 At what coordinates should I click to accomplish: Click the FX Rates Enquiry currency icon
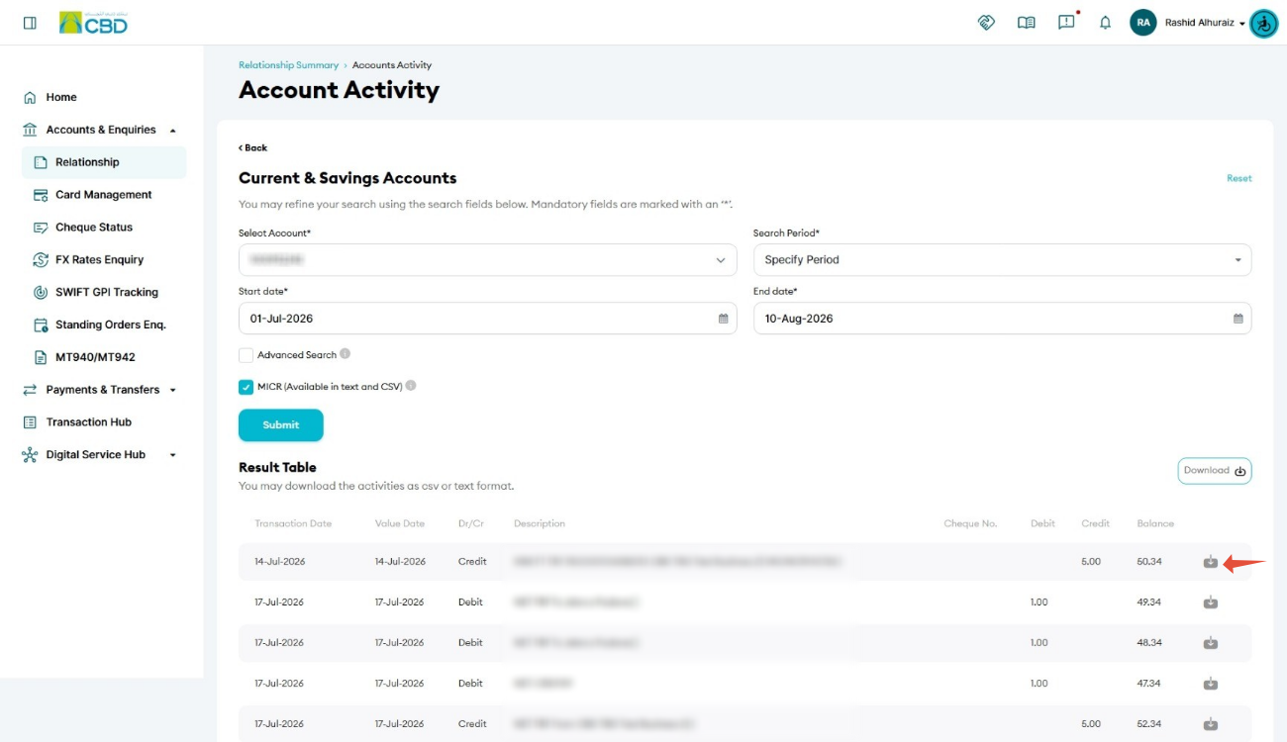tap(41, 260)
